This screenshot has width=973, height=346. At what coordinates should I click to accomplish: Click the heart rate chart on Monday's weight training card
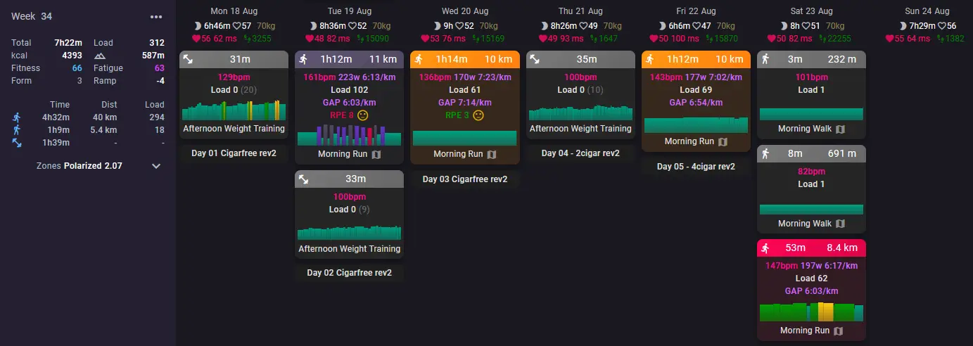[x=234, y=110]
